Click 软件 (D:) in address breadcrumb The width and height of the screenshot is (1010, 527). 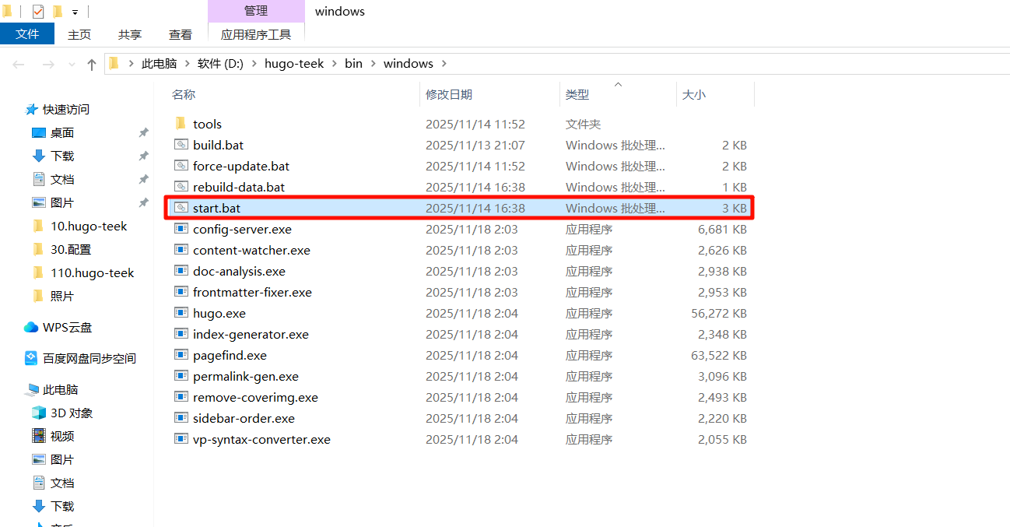pos(220,64)
